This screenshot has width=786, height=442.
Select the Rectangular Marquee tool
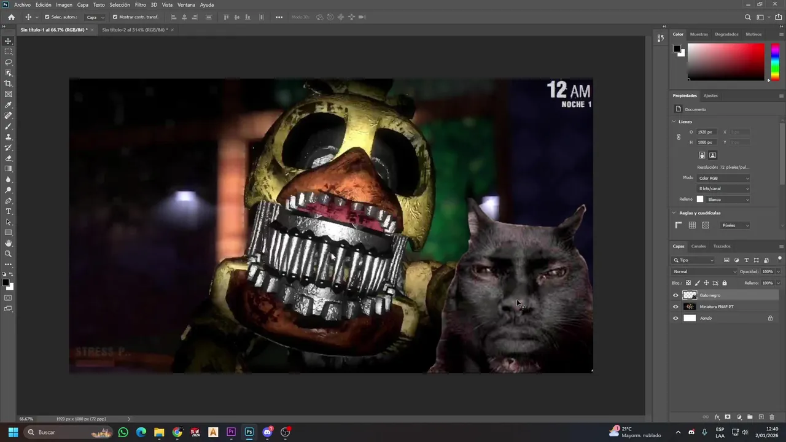click(x=8, y=52)
